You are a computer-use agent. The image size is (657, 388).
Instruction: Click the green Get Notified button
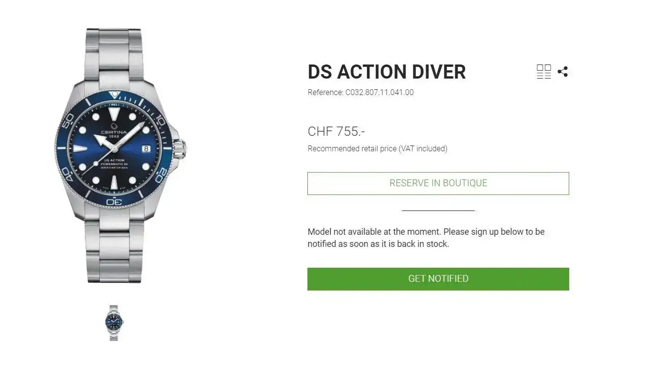point(438,279)
